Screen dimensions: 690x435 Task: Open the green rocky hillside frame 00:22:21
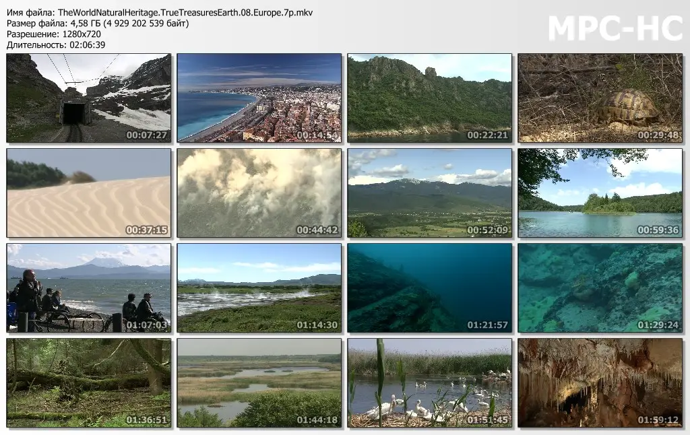429,98
